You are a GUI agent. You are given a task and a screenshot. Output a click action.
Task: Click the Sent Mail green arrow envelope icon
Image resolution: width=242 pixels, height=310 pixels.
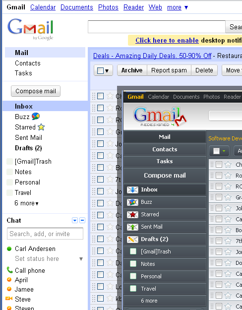(x=132, y=227)
